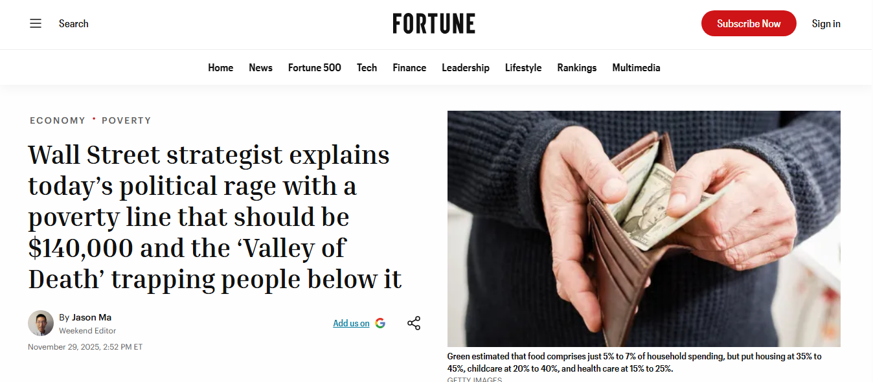
Task: Click the Fortune logo
Action: tap(434, 24)
